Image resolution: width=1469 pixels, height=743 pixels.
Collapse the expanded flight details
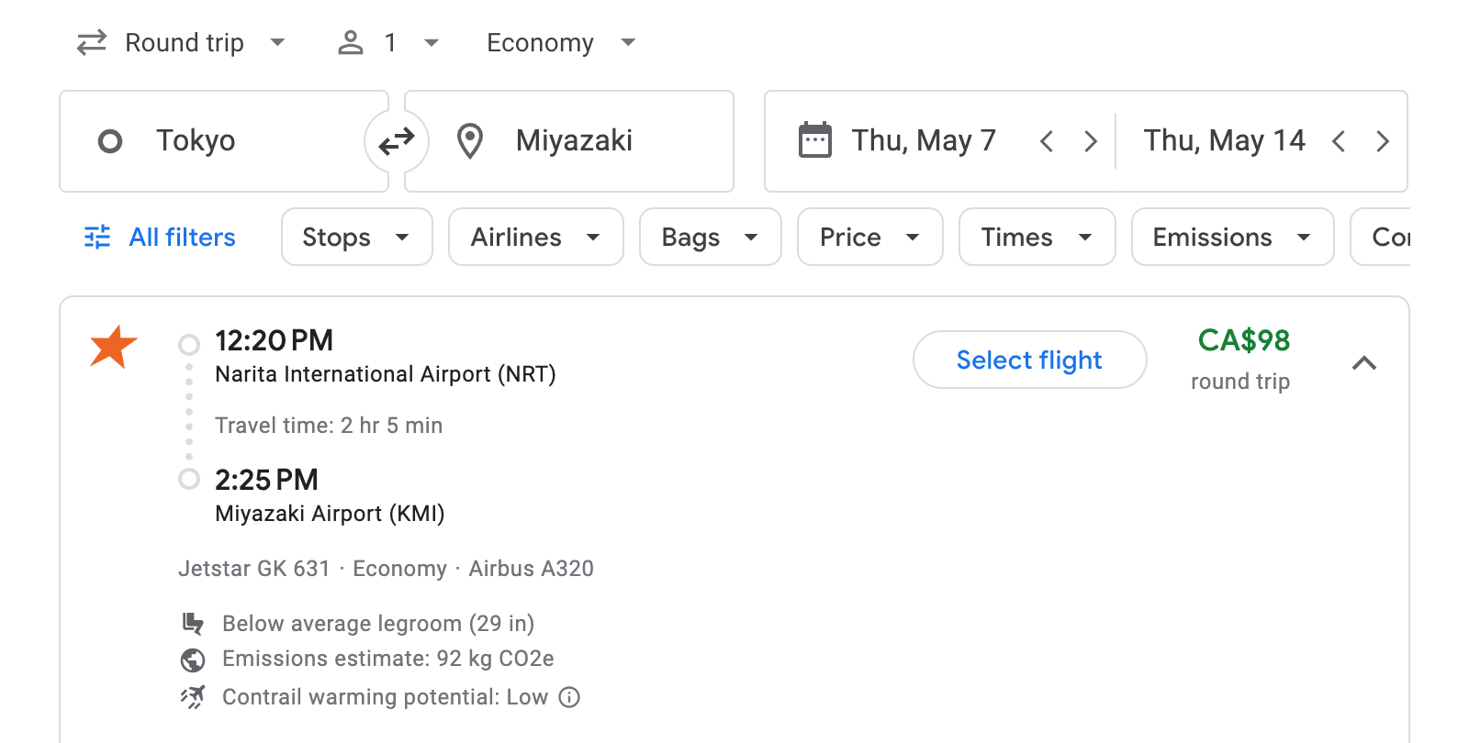(1366, 363)
